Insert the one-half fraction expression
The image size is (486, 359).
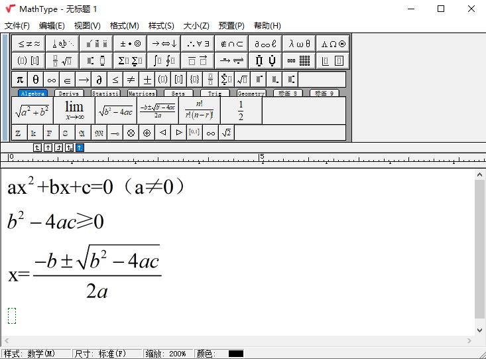[241, 110]
